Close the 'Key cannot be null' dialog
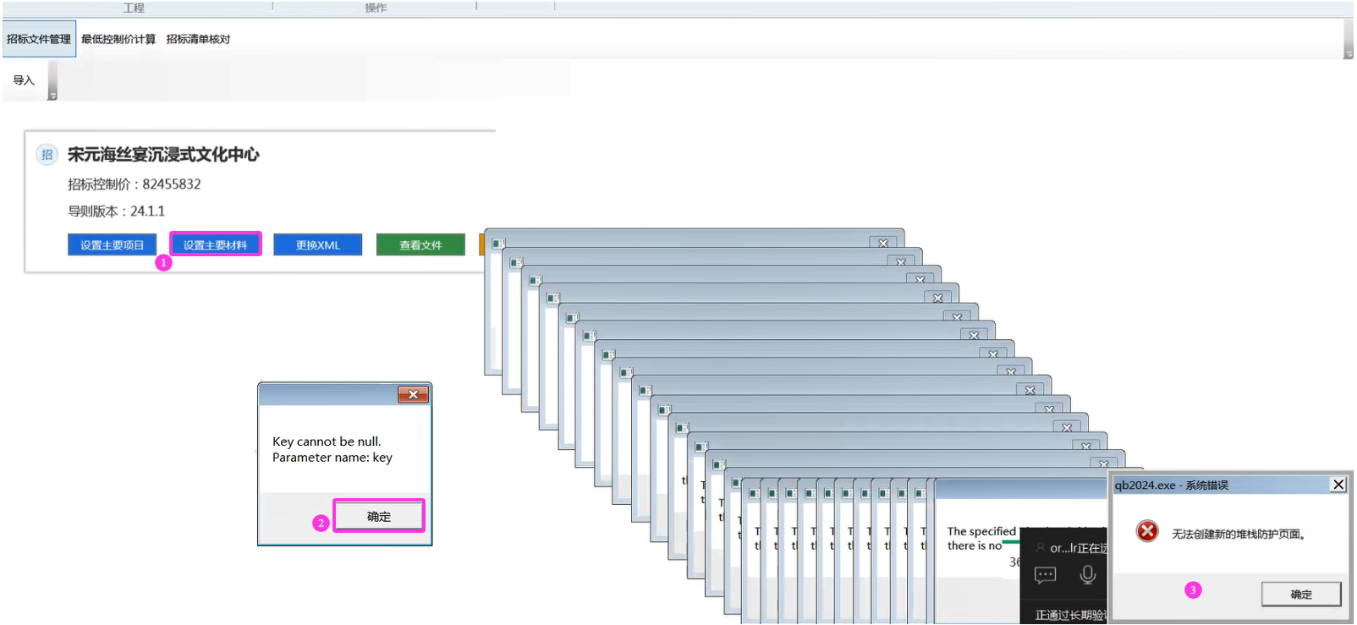This screenshot has height=625, width=1357. pos(413,394)
